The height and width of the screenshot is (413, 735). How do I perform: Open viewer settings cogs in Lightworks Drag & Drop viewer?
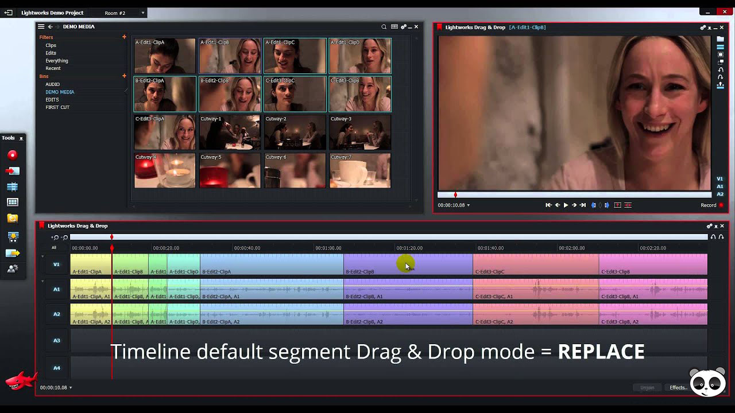click(x=703, y=27)
